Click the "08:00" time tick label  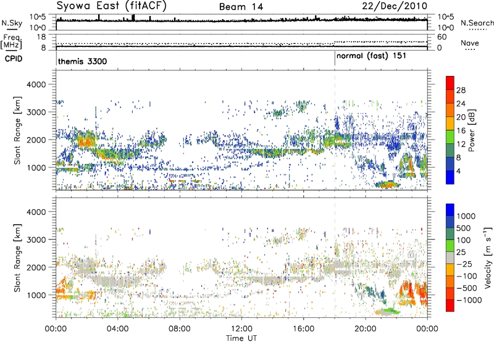[179, 329]
